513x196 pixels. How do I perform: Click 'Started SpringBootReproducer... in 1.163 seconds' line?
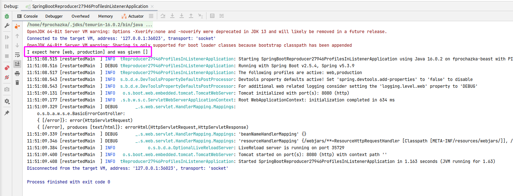click(x=261, y=161)
